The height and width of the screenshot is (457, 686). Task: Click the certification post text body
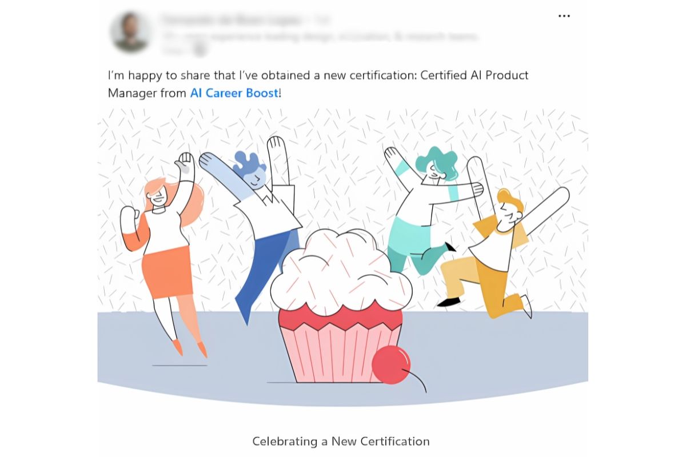(x=318, y=84)
